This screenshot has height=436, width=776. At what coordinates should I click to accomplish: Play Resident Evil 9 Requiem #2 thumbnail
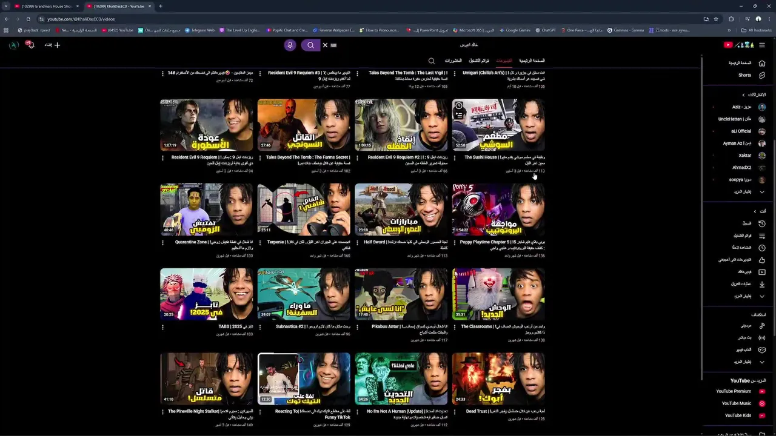click(x=401, y=125)
